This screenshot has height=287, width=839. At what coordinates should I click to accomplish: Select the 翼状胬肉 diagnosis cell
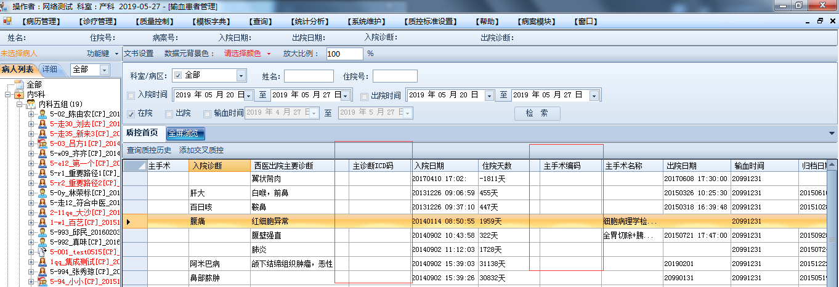pos(293,179)
